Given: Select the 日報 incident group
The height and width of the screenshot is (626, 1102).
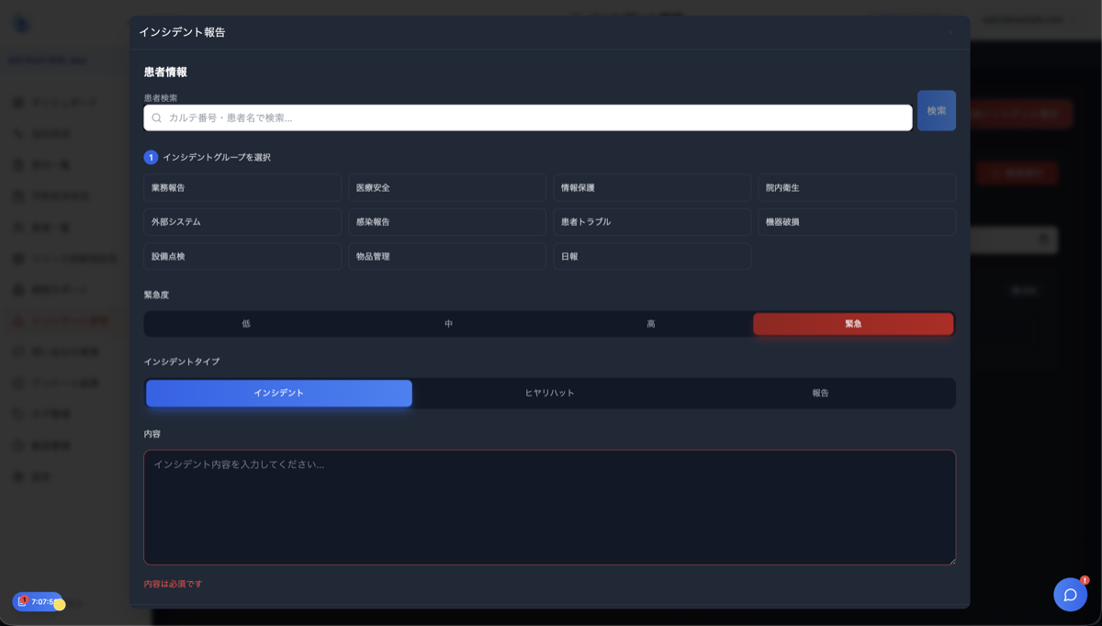Looking at the screenshot, I should 651,256.
